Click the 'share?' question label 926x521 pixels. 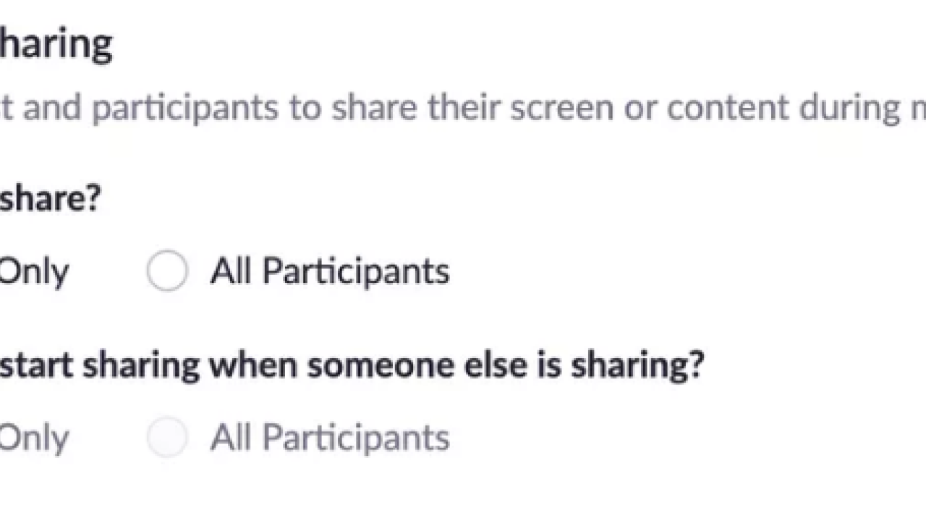pyautogui.click(x=49, y=198)
